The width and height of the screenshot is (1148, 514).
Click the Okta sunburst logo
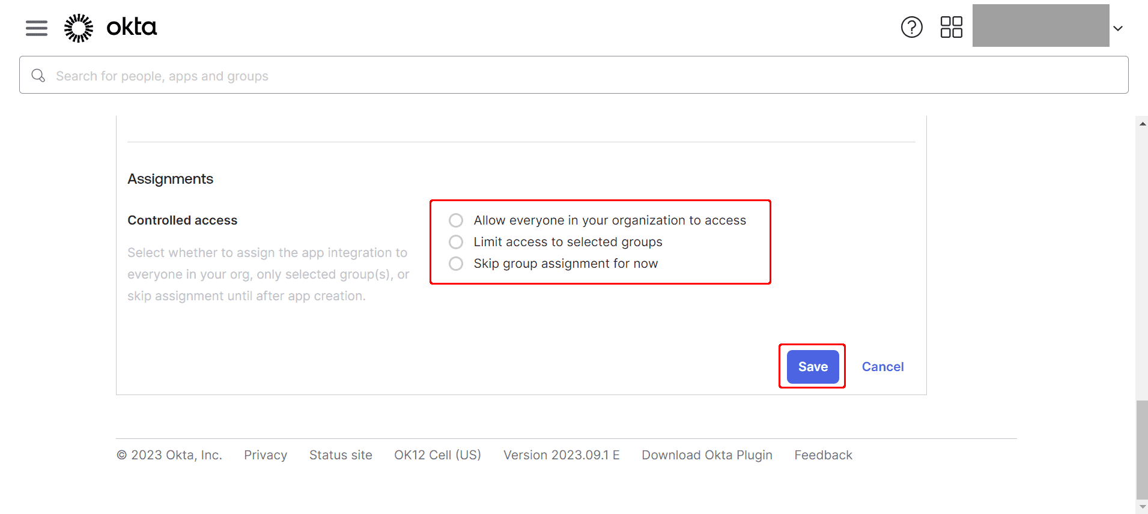(x=79, y=28)
